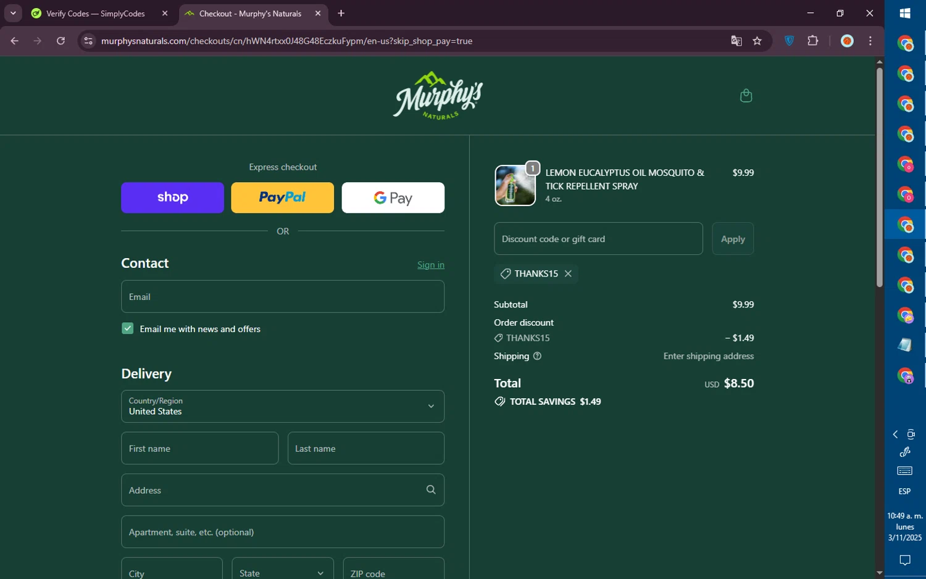The image size is (926, 579).
Task: Click the tag icon on THANKS15 chip
Action: pyautogui.click(x=506, y=273)
